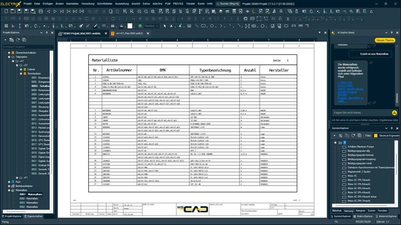
Task: Click the yellow Electrical Engineering filter swatch
Action: pos(375,135)
